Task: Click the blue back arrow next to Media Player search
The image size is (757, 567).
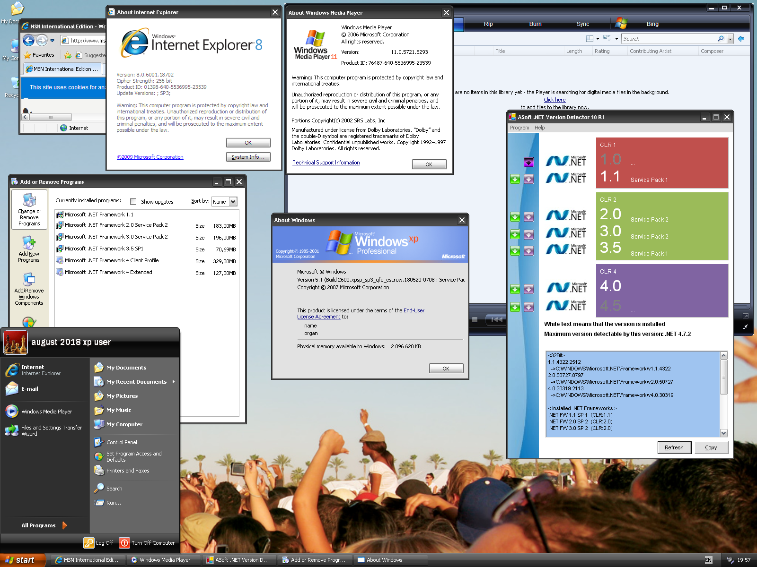Action: pyautogui.click(x=741, y=39)
